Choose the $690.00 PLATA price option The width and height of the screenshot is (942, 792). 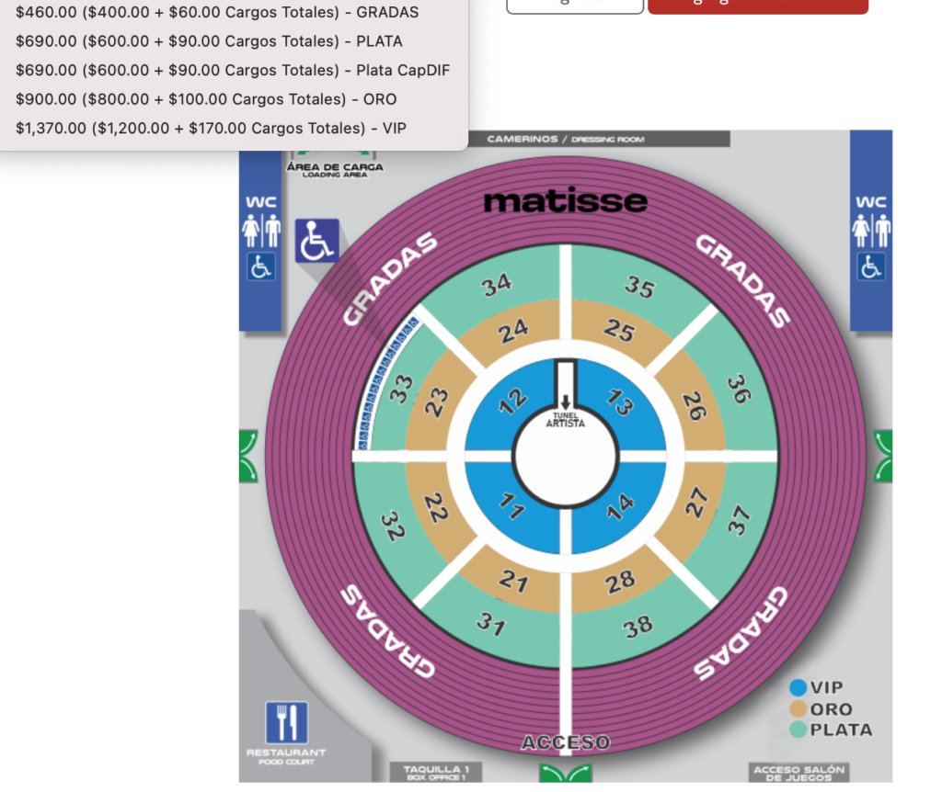tap(209, 40)
